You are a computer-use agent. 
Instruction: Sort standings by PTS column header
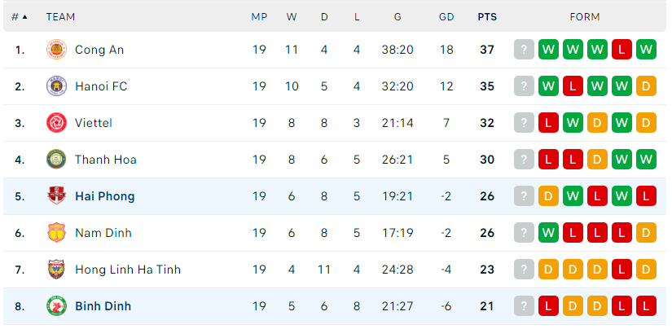487,17
